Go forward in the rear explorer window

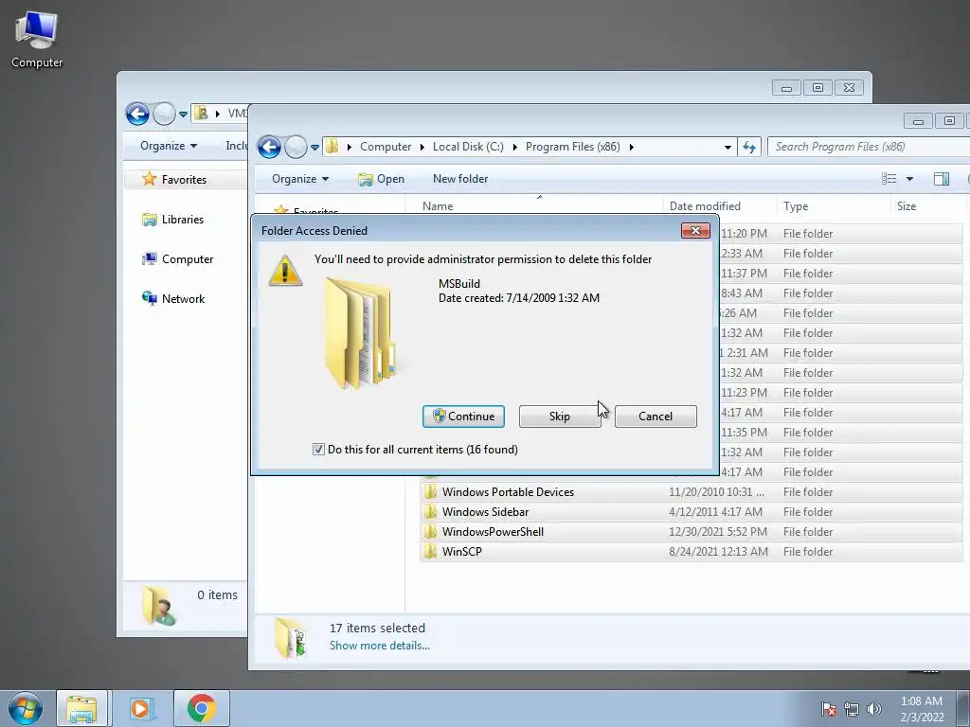point(164,114)
